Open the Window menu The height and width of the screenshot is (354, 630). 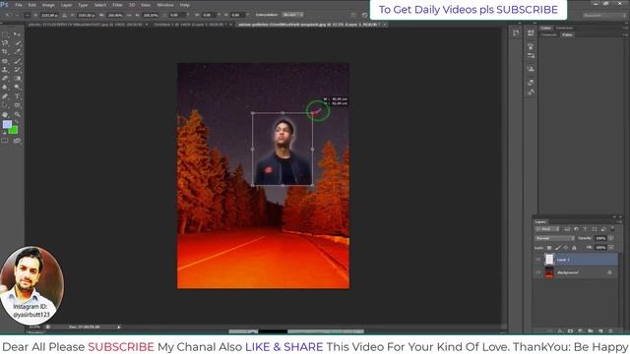[x=165, y=5]
